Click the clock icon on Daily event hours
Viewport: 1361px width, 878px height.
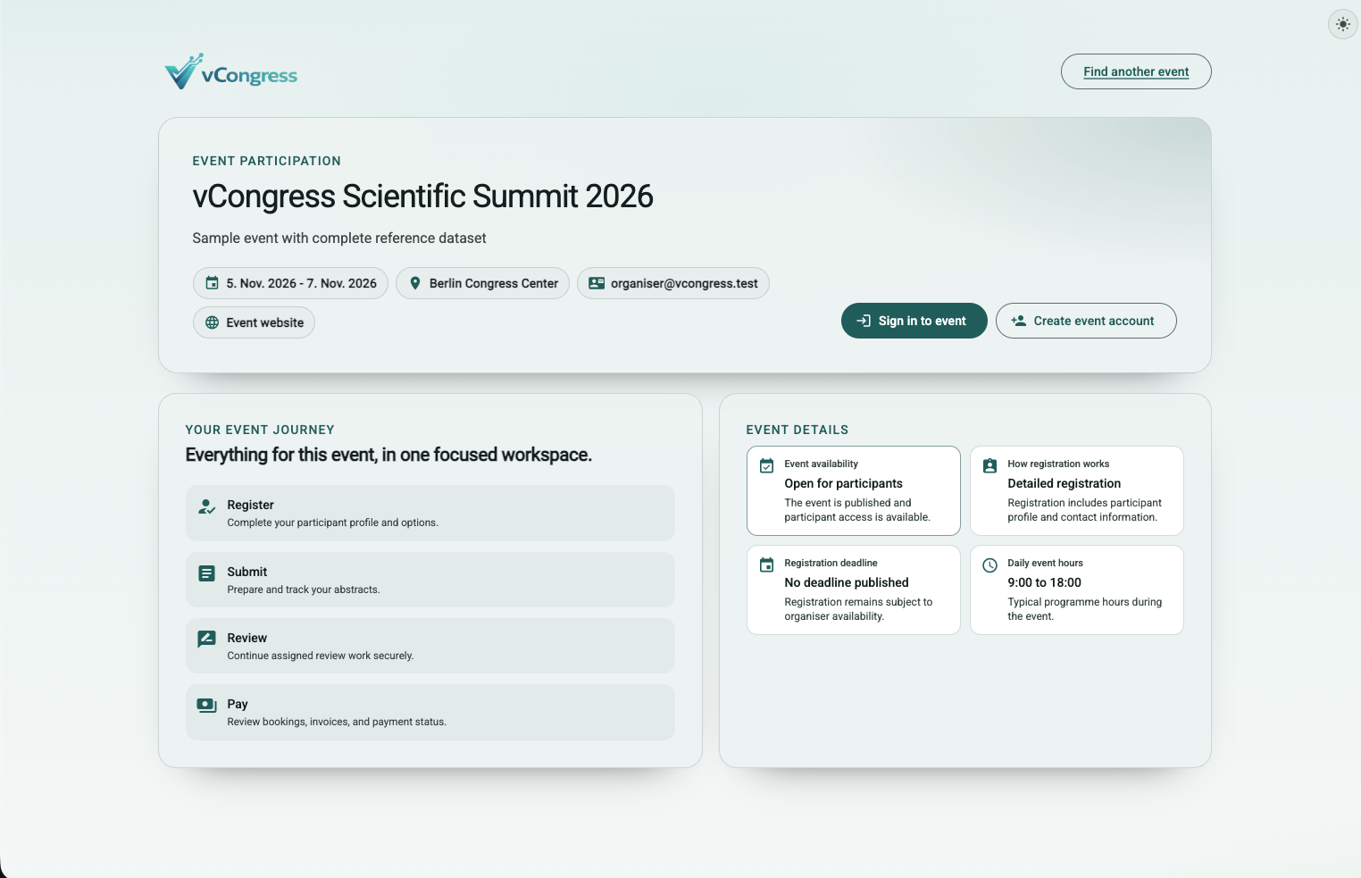coord(989,564)
